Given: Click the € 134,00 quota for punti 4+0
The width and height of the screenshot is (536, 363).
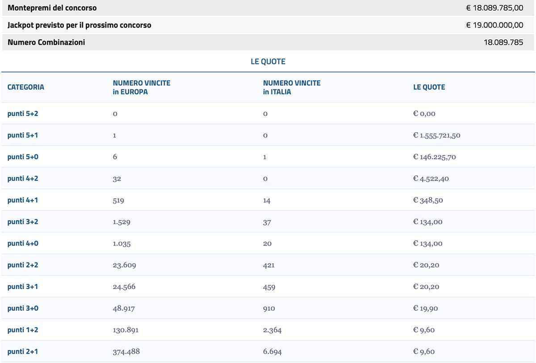Looking at the screenshot, I should pyautogui.click(x=428, y=244).
